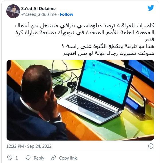The height and width of the screenshot is (163, 160).
Task: Open Sa'ed Al Dulaime's profile avatar
Action: [13, 11]
